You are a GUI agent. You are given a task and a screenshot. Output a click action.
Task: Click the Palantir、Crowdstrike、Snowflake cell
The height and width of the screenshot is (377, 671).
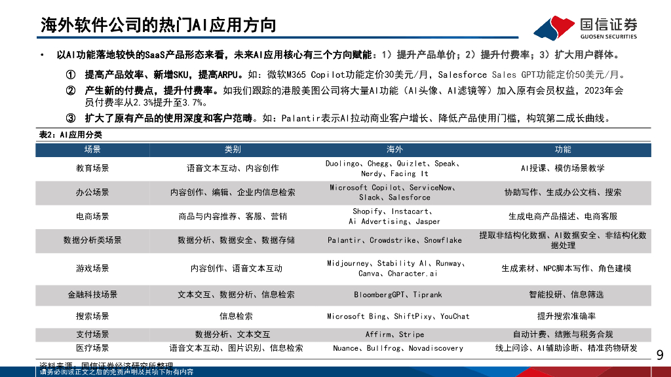click(x=395, y=241)
